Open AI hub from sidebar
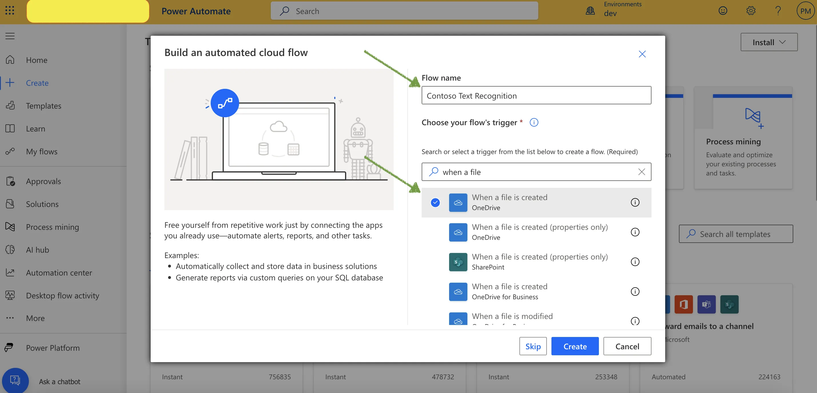This screenshot has height=393, width=817. coord(37,250)
